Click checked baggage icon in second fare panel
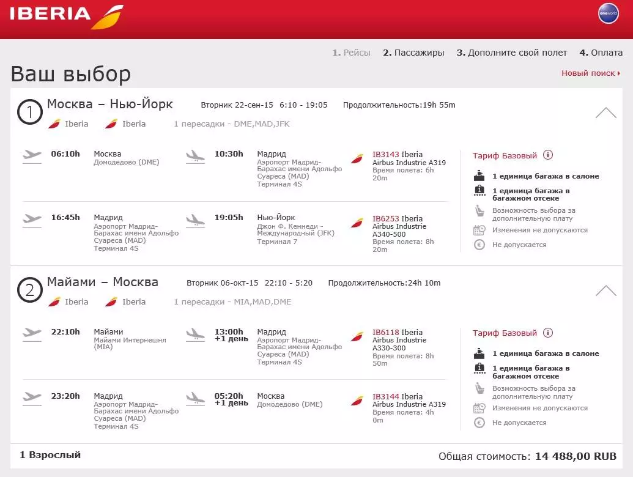Viewport: 633px width, 477px height. 479,368
